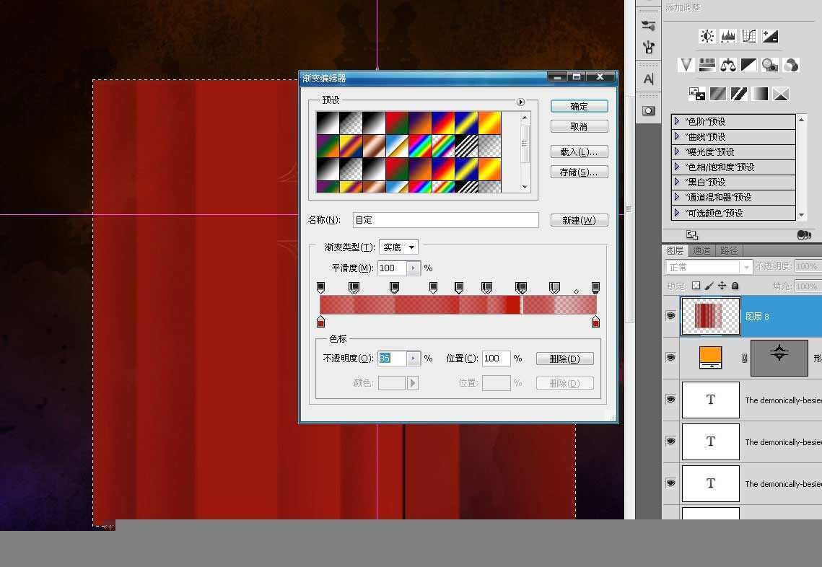This screenshot has width=822, height=567.
Task: Expand the "可选颜色"预设 list
Action: [677, 213]
